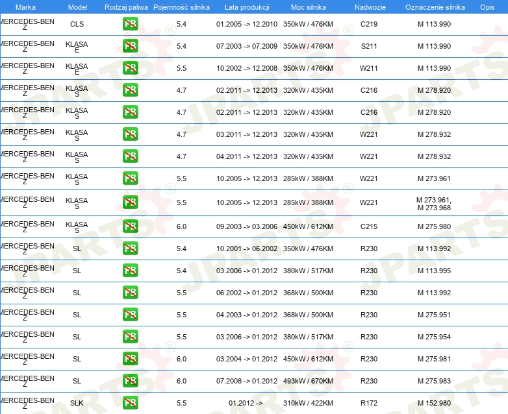Screen dimensions: 508x414
Task: Click fuel type icon for S211 row
Action: coord(130,46)
